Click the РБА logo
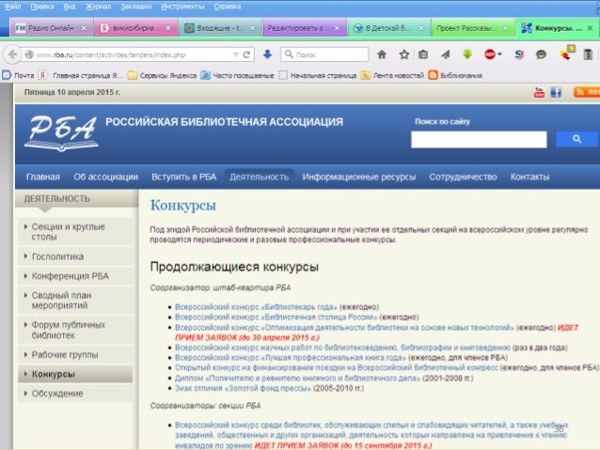The width and height of the screenshot is (600, 450). pos(62,133)
